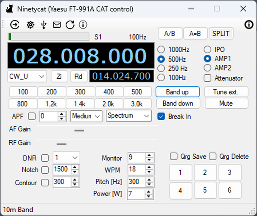Click the sub frequency display 014.024.700

pos(122,76)
